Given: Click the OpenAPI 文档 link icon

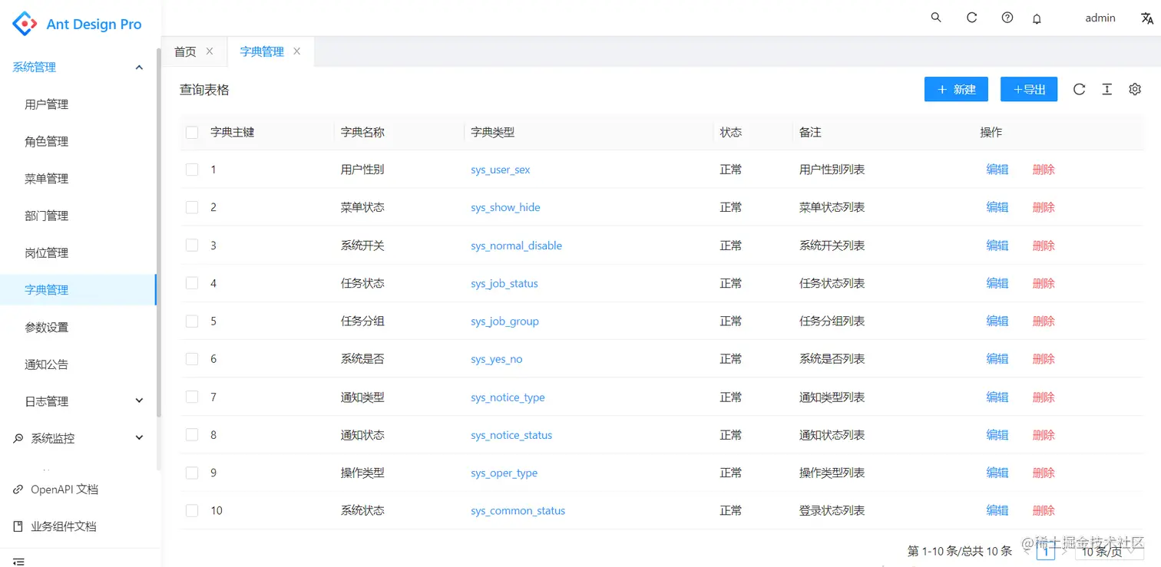Looking at the screenshot, I should point(18,490).
